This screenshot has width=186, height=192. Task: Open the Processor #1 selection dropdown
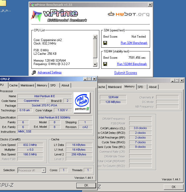32,170
